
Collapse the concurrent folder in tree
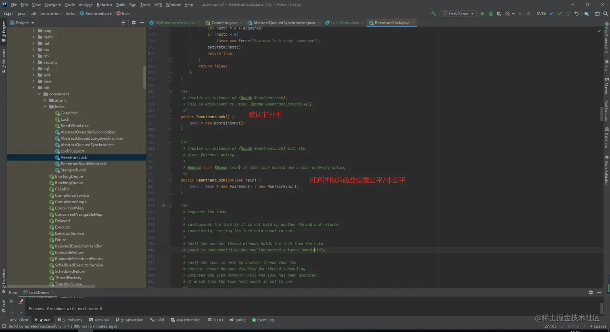click(x=40, y=94)
